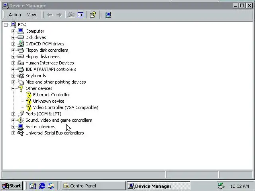The width and height of the screenshot is (255, 191).
Task: Click the 12:32 AM clock
Action: [x=240, y=186]
